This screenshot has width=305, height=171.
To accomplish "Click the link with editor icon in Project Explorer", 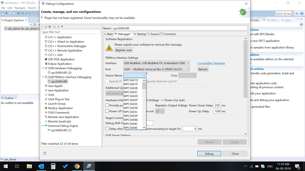I will 34,25.
